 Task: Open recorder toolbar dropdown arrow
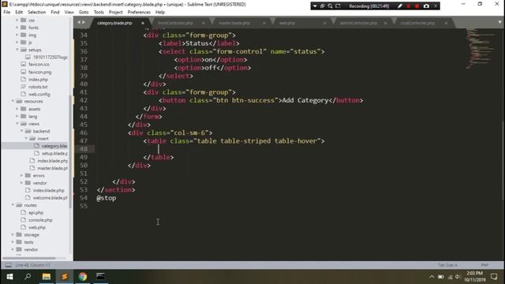click(x=315, y=6)
